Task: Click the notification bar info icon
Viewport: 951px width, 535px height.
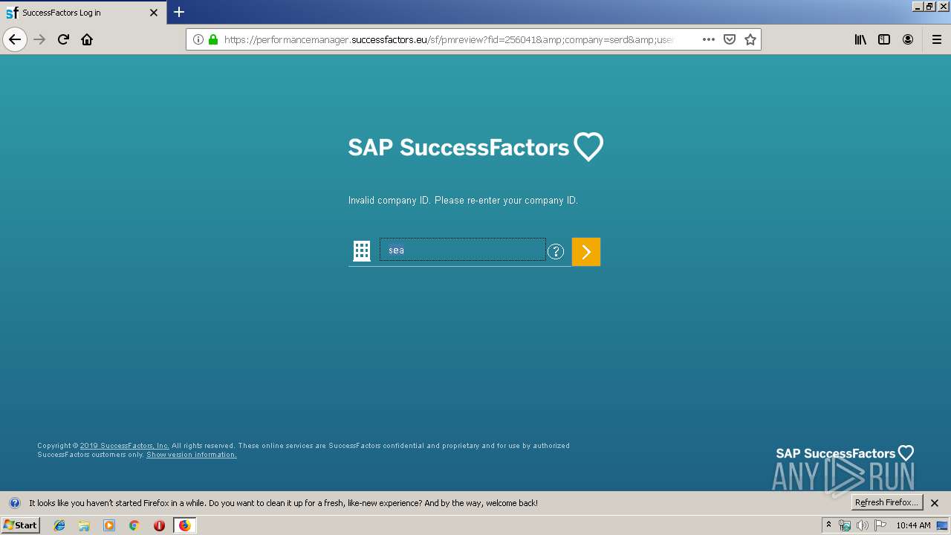Action: (14, 503)
